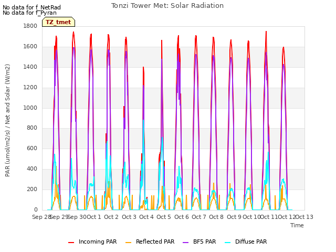Click the Oct 9 x-axis label
This screenshot has width=336, height=252.
(234, 217)
